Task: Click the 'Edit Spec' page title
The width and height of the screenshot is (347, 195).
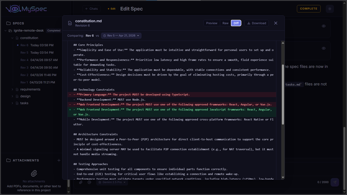Action: [x=132, y=9]
